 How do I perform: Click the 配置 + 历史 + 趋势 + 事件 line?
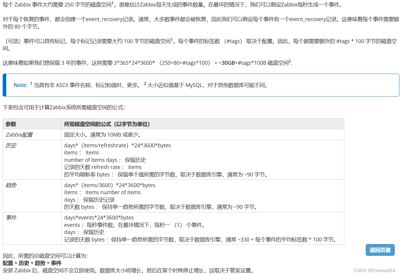click(x=32, y=263)
